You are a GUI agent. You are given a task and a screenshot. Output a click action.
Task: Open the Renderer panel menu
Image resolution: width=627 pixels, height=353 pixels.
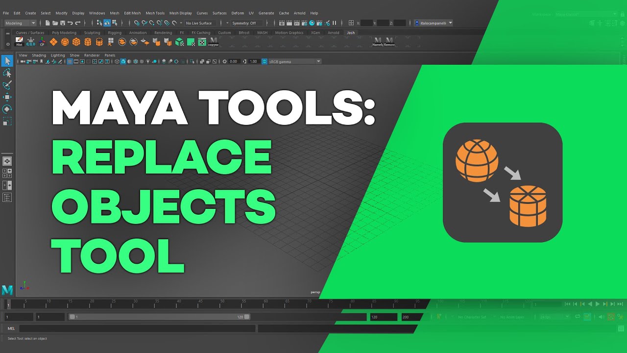[x=92, y=55]
